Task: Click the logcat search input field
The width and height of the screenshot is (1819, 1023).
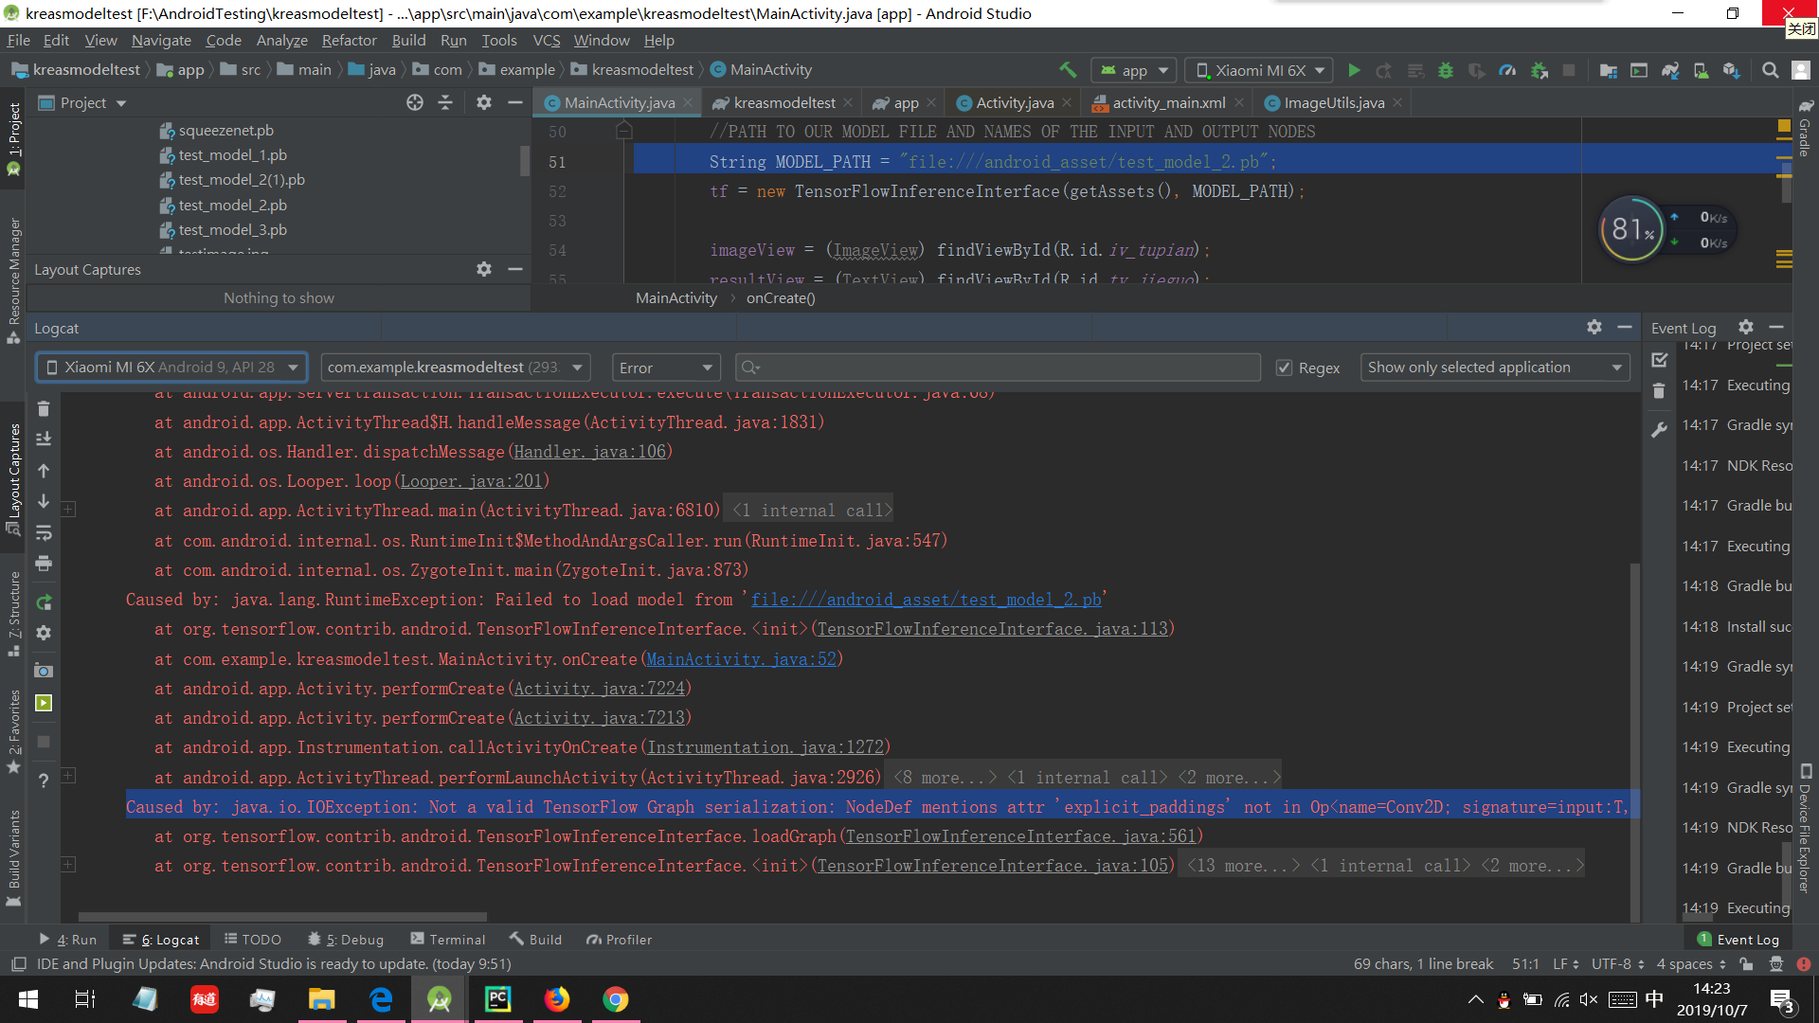Action: (1004, 368)
